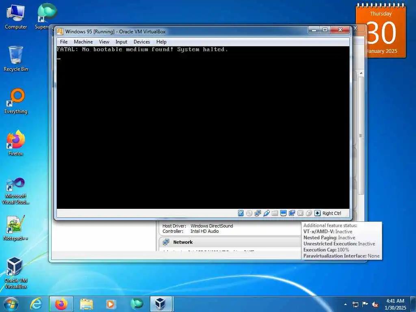Switch to Firefox in the taskbar
The height and width of the screenshot is (312, 416).
point(61,304)
